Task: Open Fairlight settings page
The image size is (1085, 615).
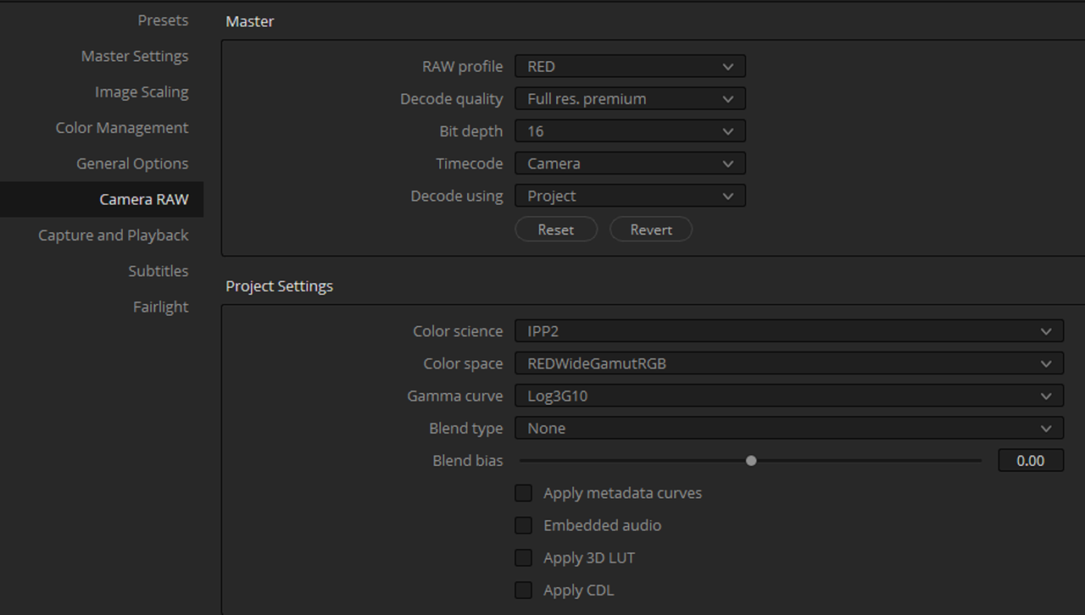Action: [161, 307]
